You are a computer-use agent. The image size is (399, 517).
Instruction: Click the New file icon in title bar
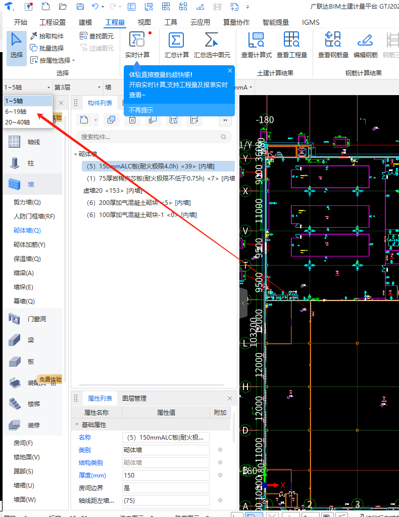[46, 6]
